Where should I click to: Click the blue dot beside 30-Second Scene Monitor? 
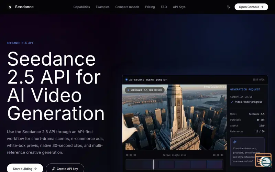pyautogui.click(x=126, y=80)
